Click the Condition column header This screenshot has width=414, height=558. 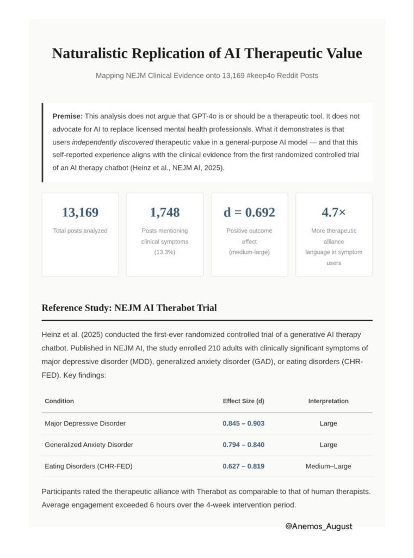tap(59, 401)
